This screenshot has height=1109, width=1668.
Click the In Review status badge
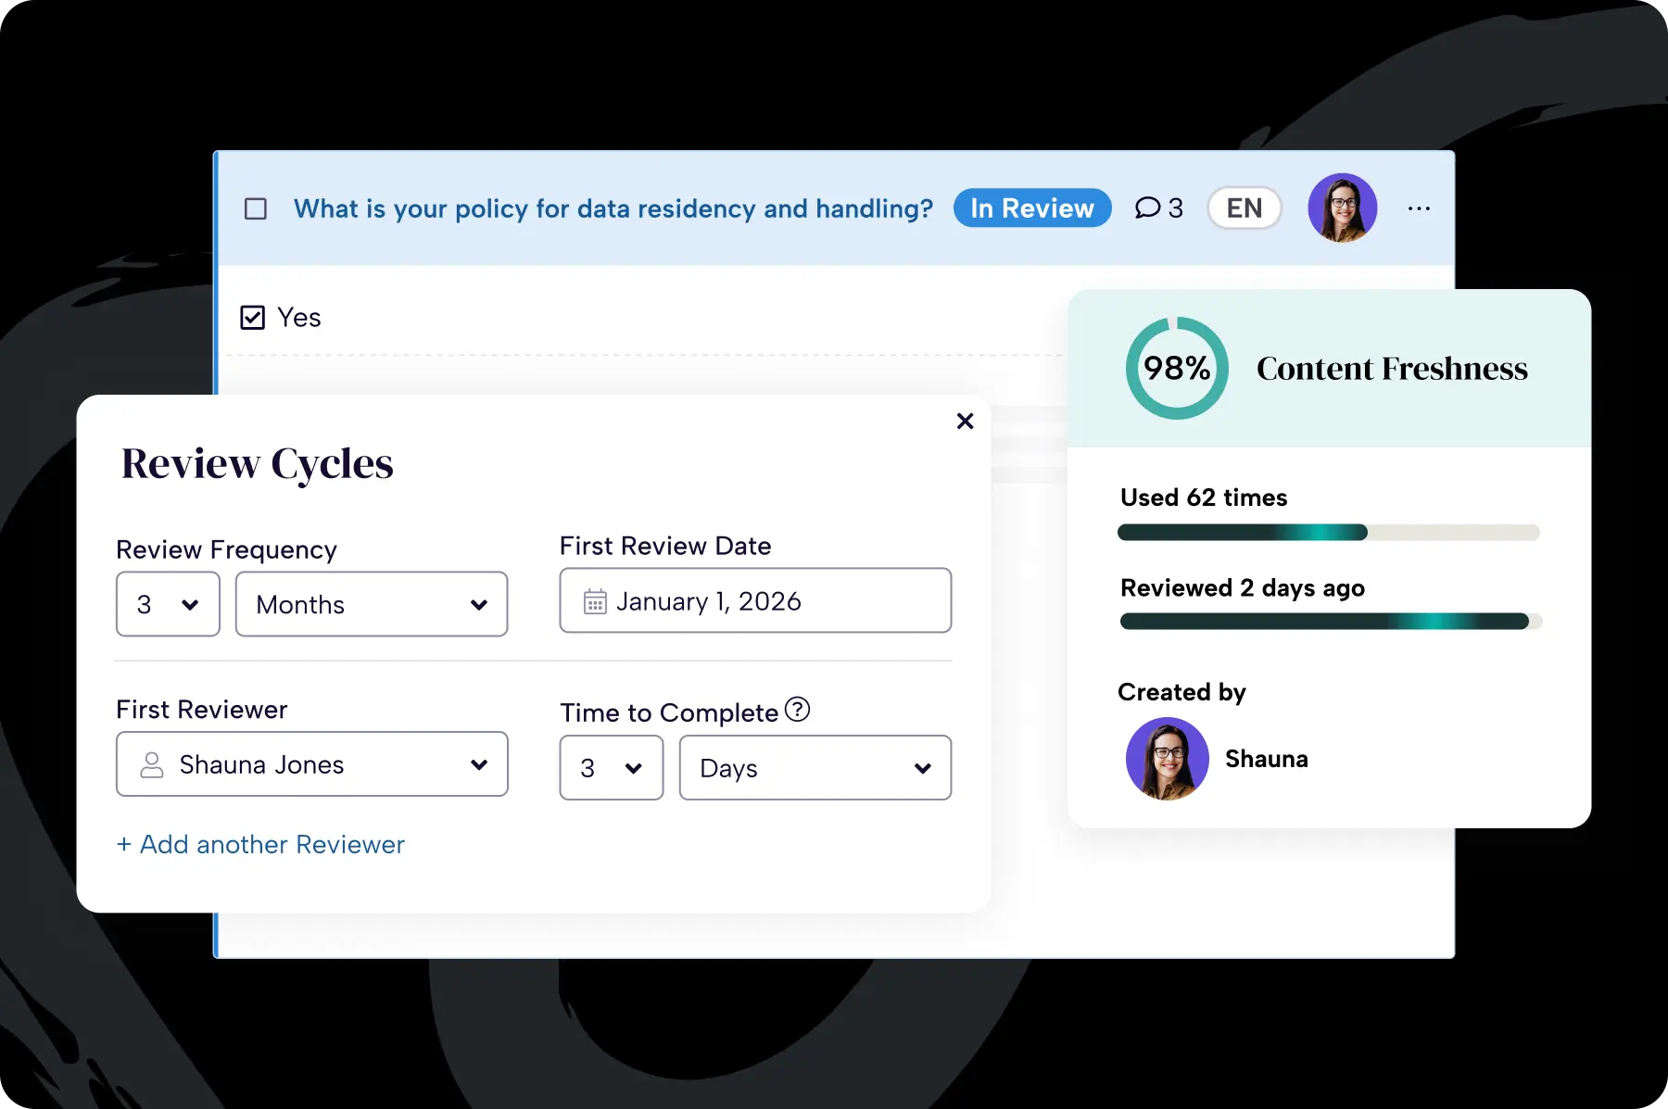click(x=1031, y=208)
